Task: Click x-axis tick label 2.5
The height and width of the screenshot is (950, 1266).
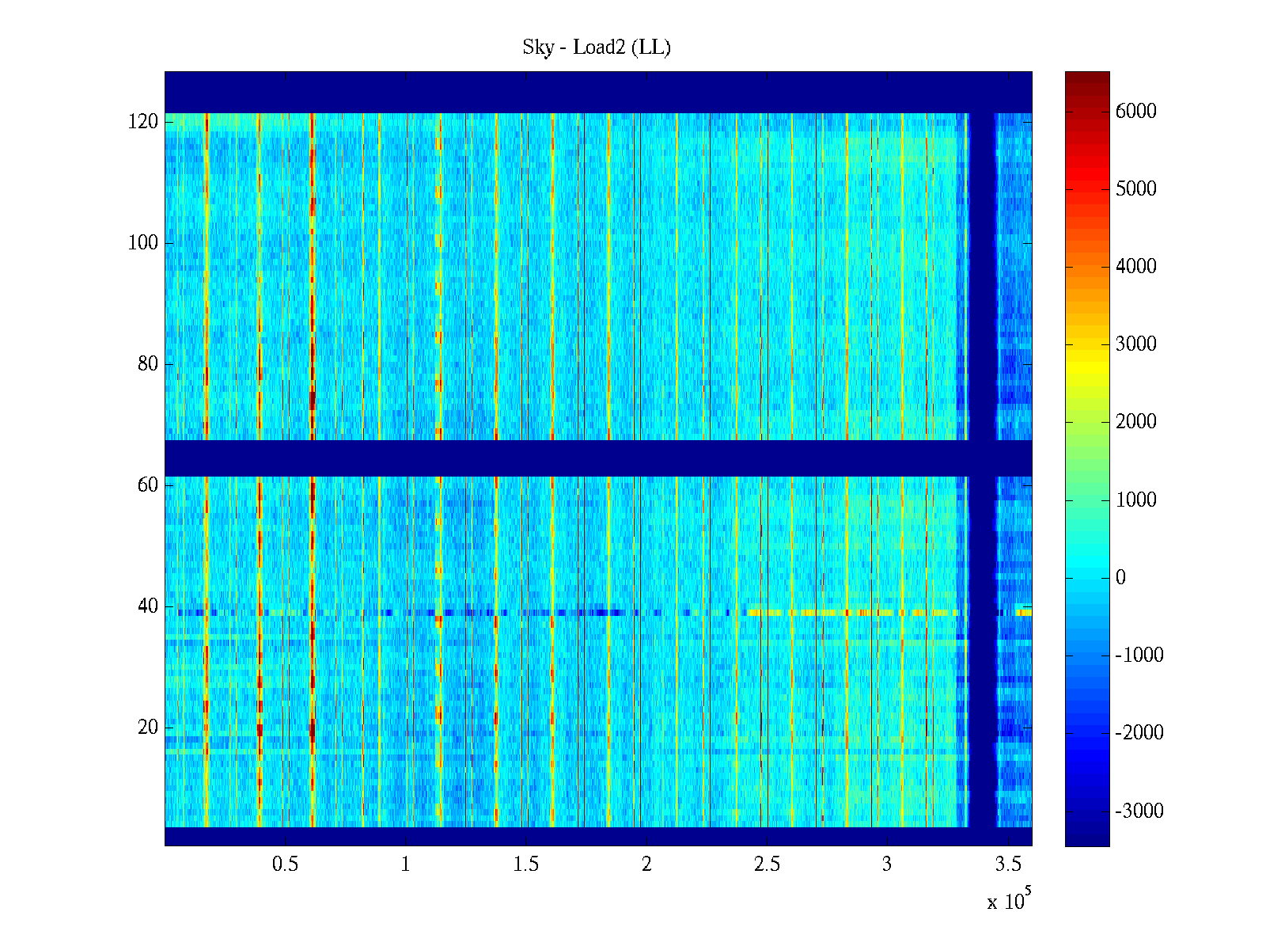Action: click(x=766, y=864)
